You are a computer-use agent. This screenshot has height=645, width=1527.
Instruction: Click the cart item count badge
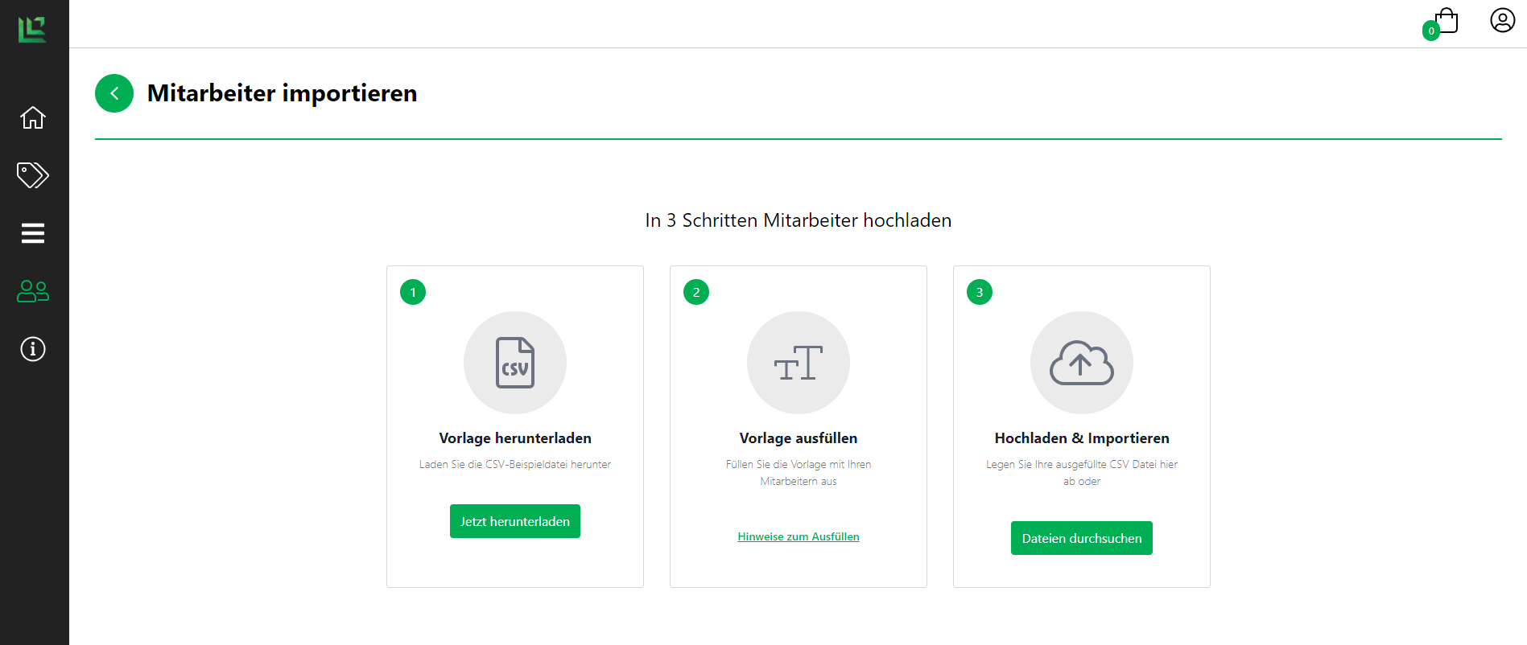[1431, 31]
